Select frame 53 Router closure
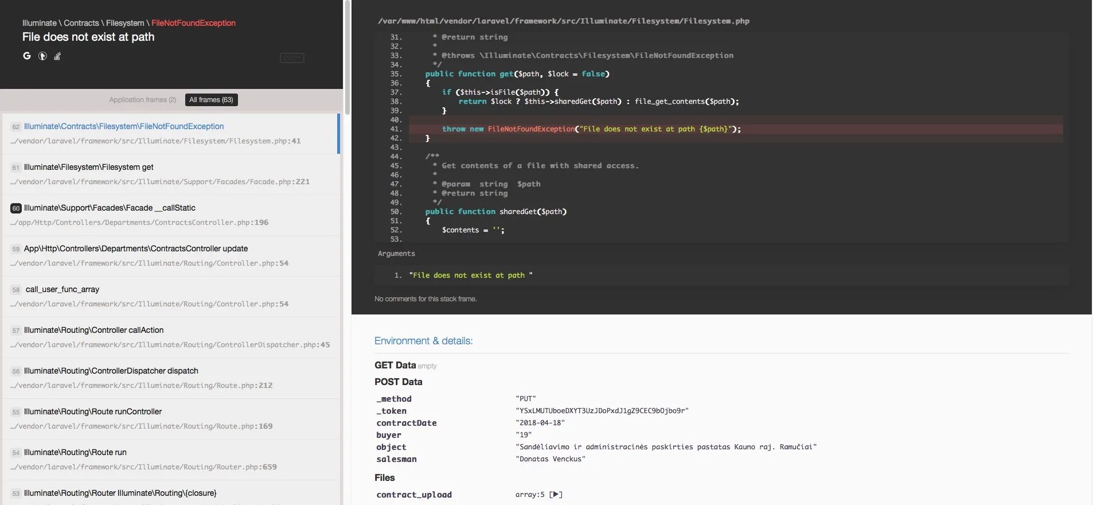Screen dimensions: 1093x505 (x=170, y=493)
